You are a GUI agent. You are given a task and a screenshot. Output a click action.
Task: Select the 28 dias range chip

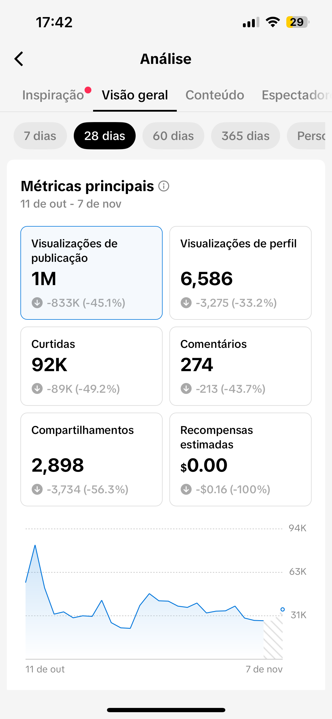point(105,136)
